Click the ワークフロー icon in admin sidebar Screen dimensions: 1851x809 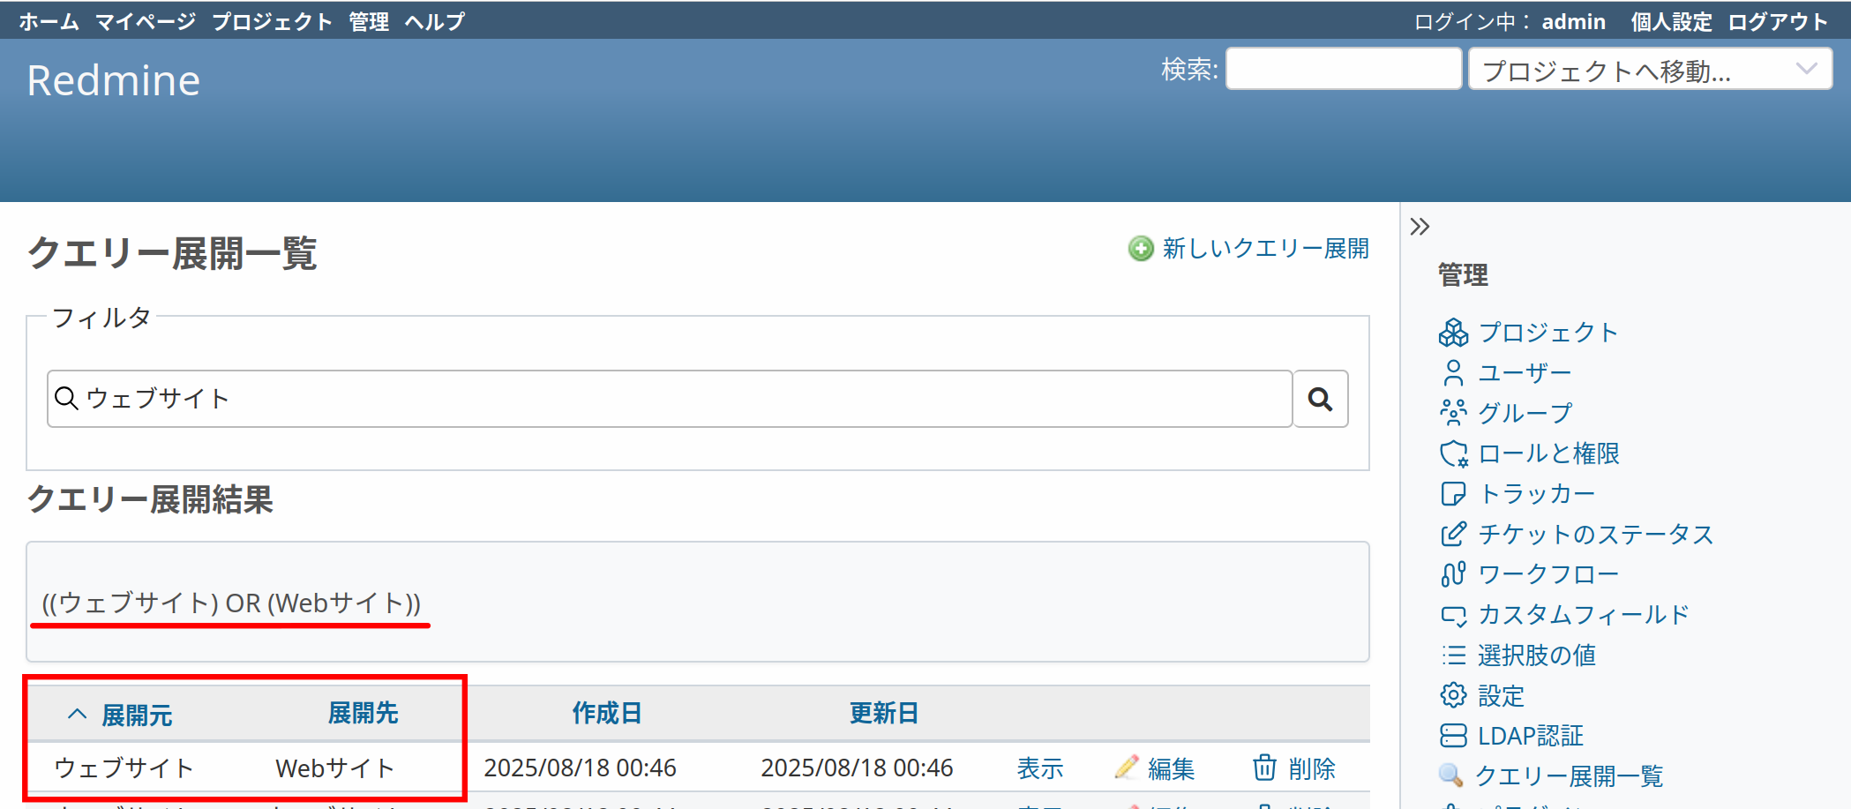[x=1453, y=574]
